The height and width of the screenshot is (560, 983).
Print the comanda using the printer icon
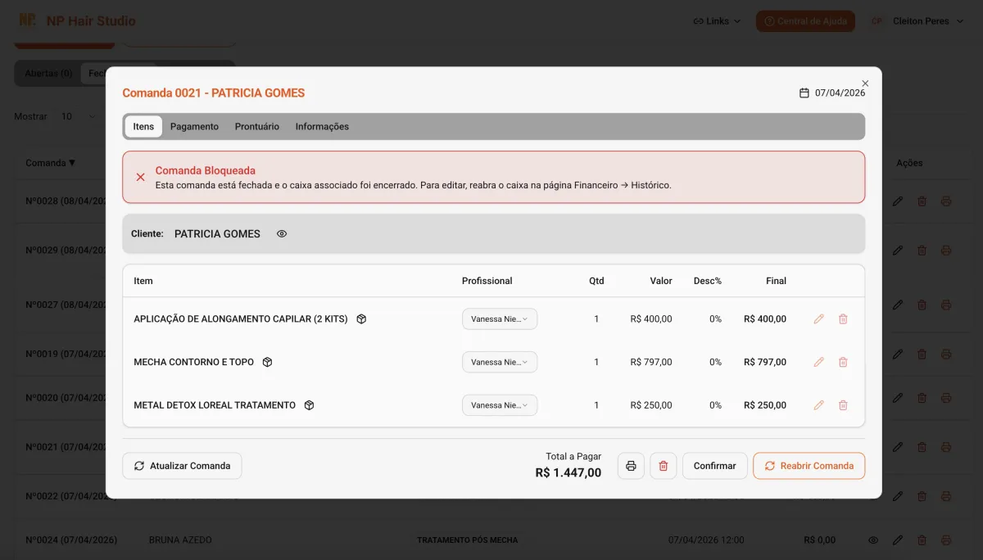[630, 465]
